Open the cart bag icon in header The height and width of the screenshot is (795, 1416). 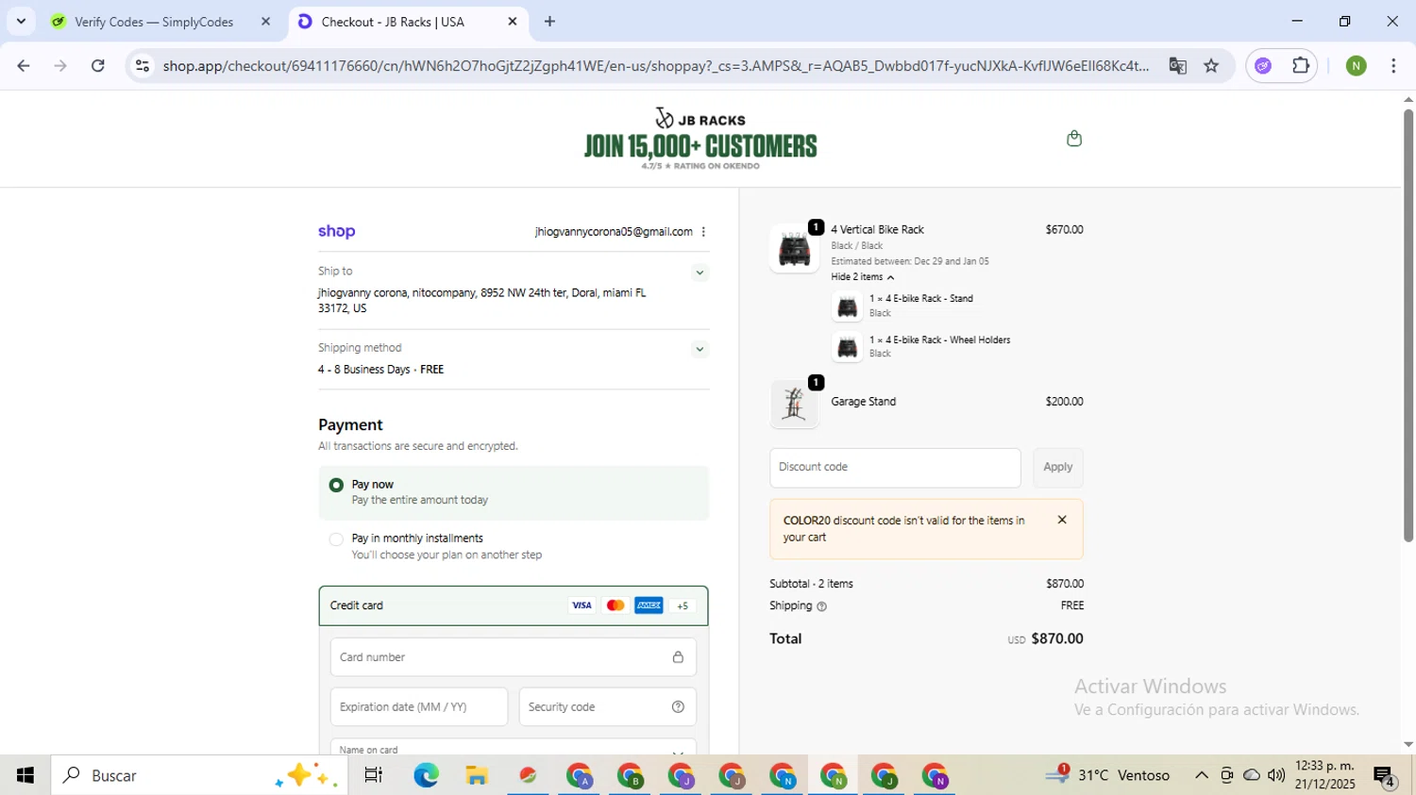[1073, 139]
